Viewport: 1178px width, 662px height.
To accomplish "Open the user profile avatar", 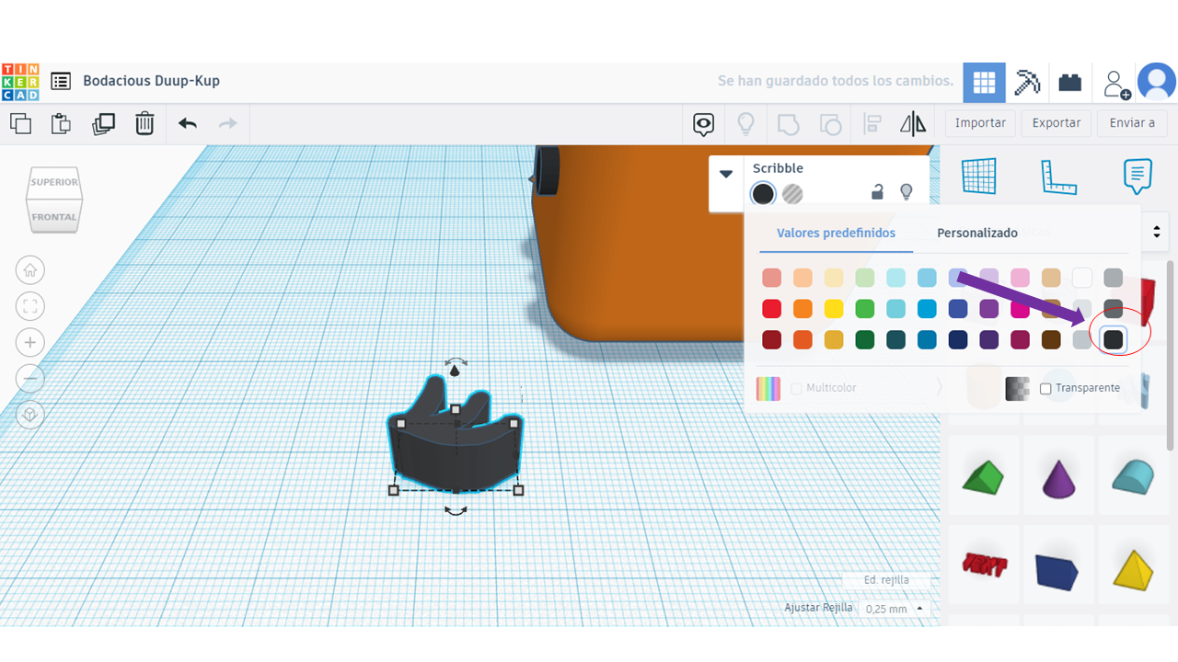I will 1157,82.
